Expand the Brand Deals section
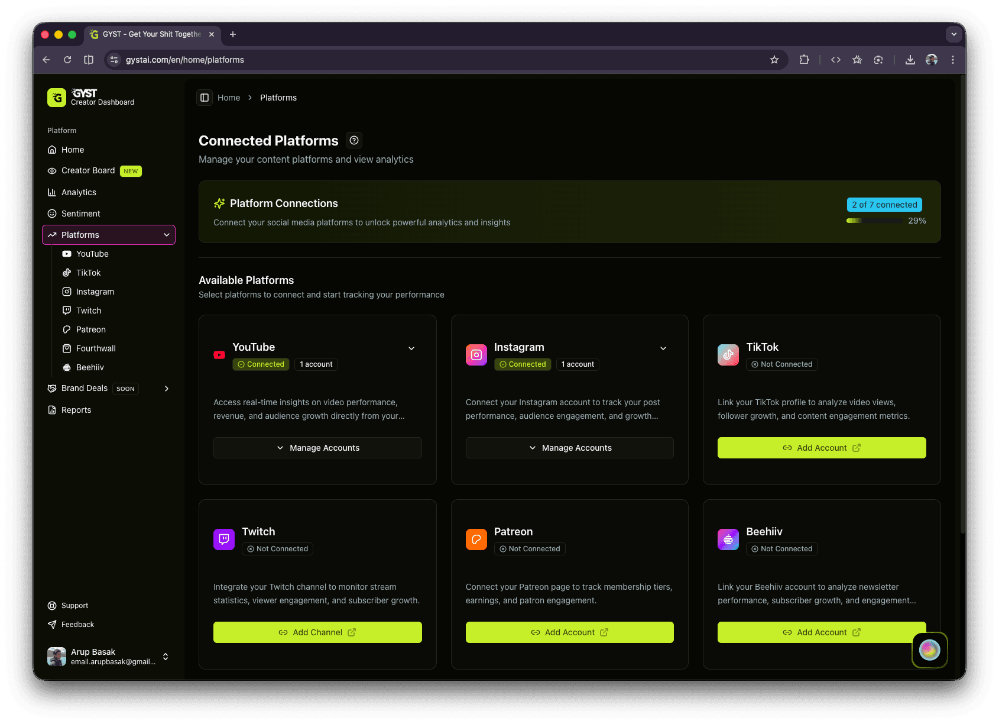This screenshot has width=999, height=724. 167,389
